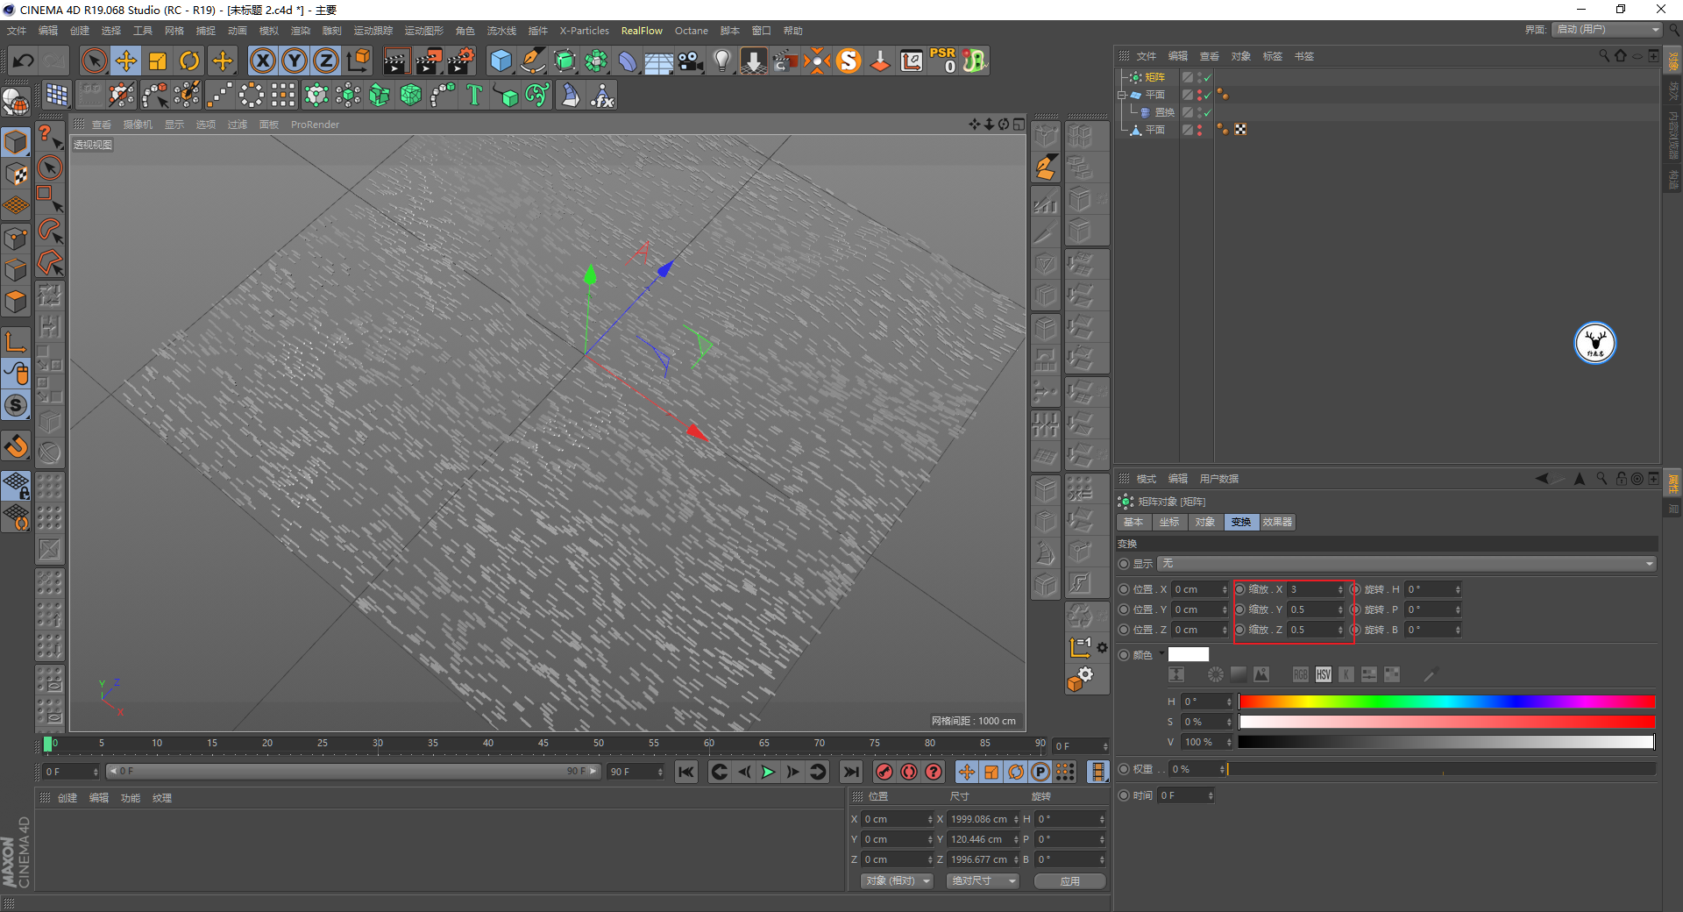Select the 置换 deformer in object tree
Screen dimensions: 1683x912
(1164, 112)
